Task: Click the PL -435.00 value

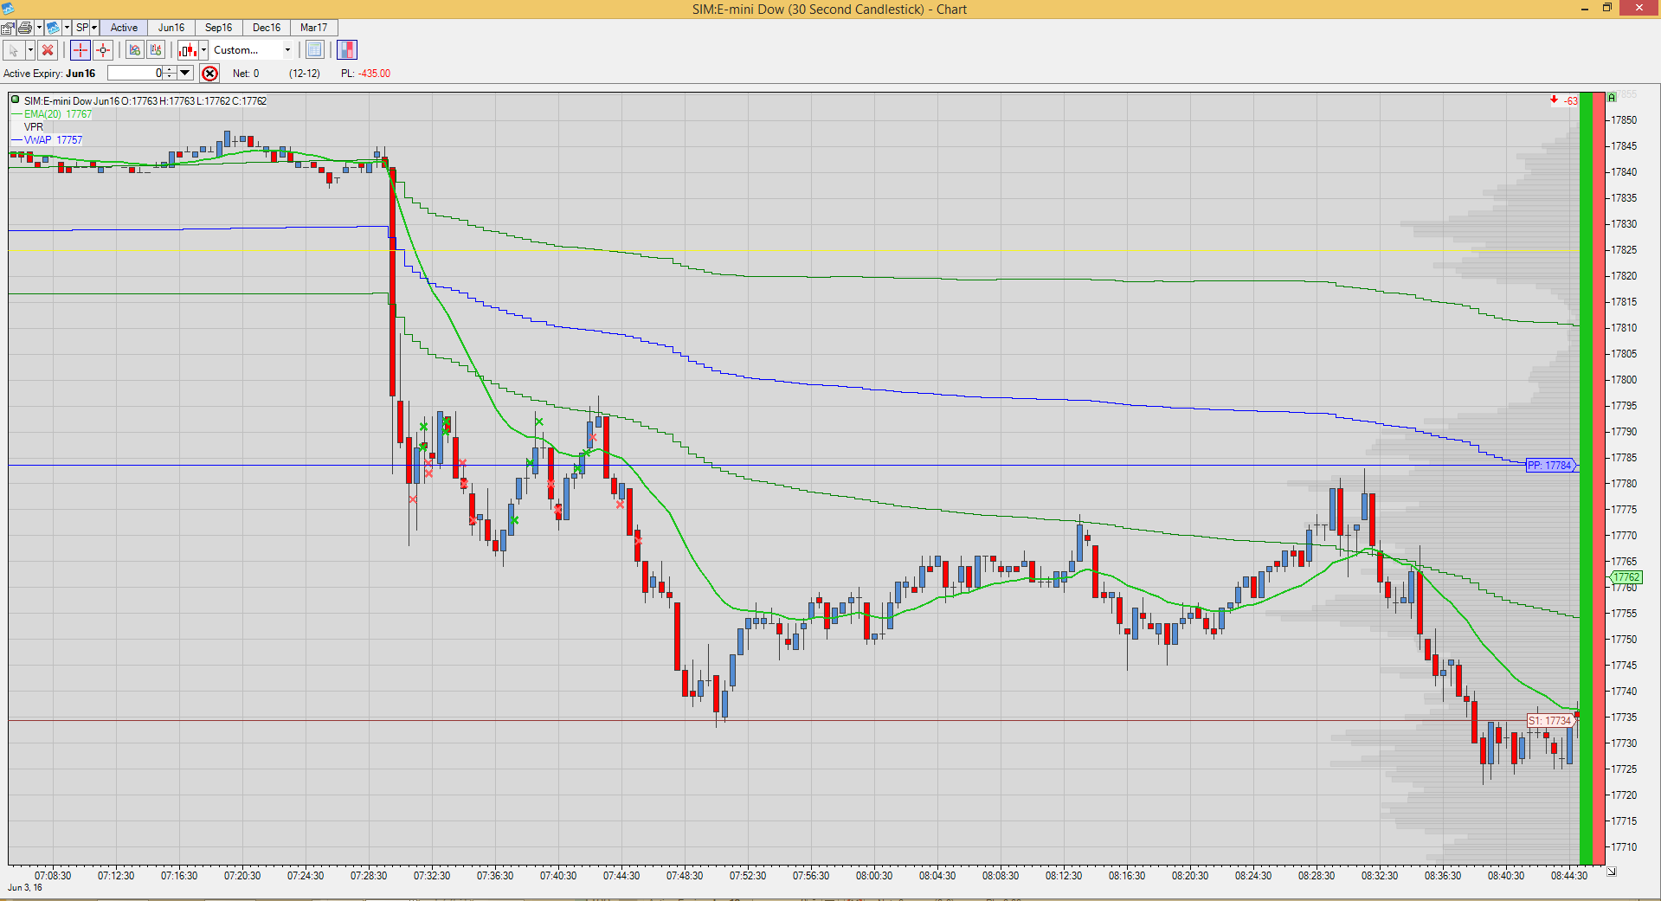Action: point(375,74)
